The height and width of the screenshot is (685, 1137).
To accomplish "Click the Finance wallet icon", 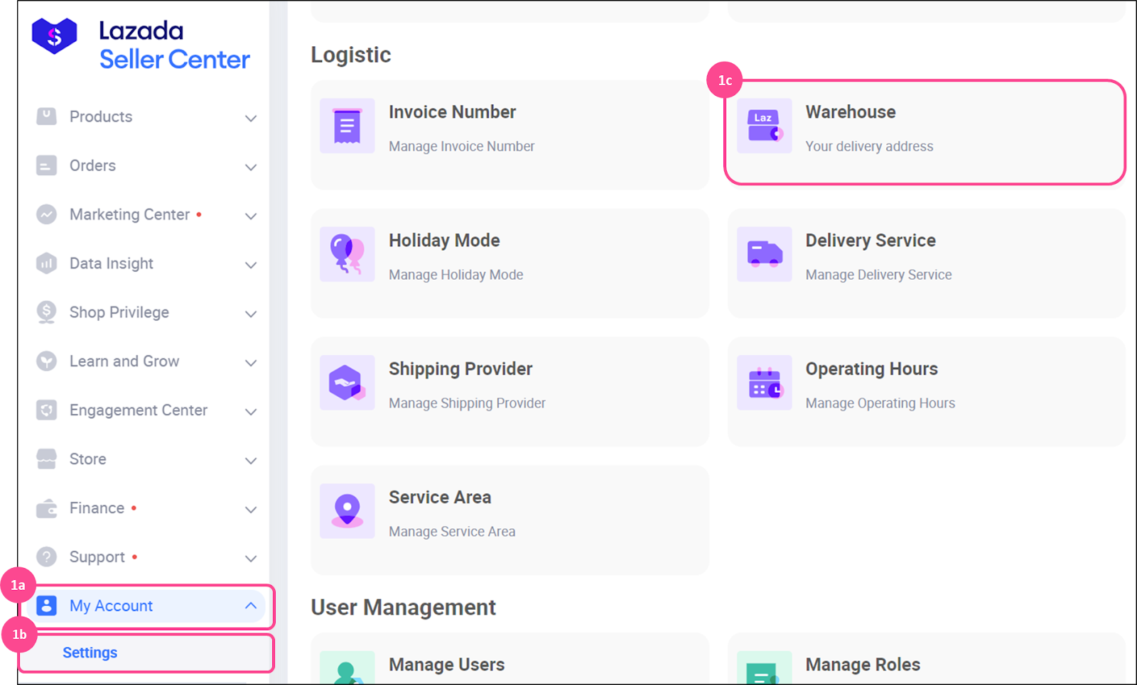I will pos(46,508).
